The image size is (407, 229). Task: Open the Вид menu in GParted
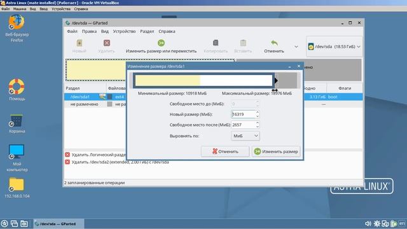105,31
